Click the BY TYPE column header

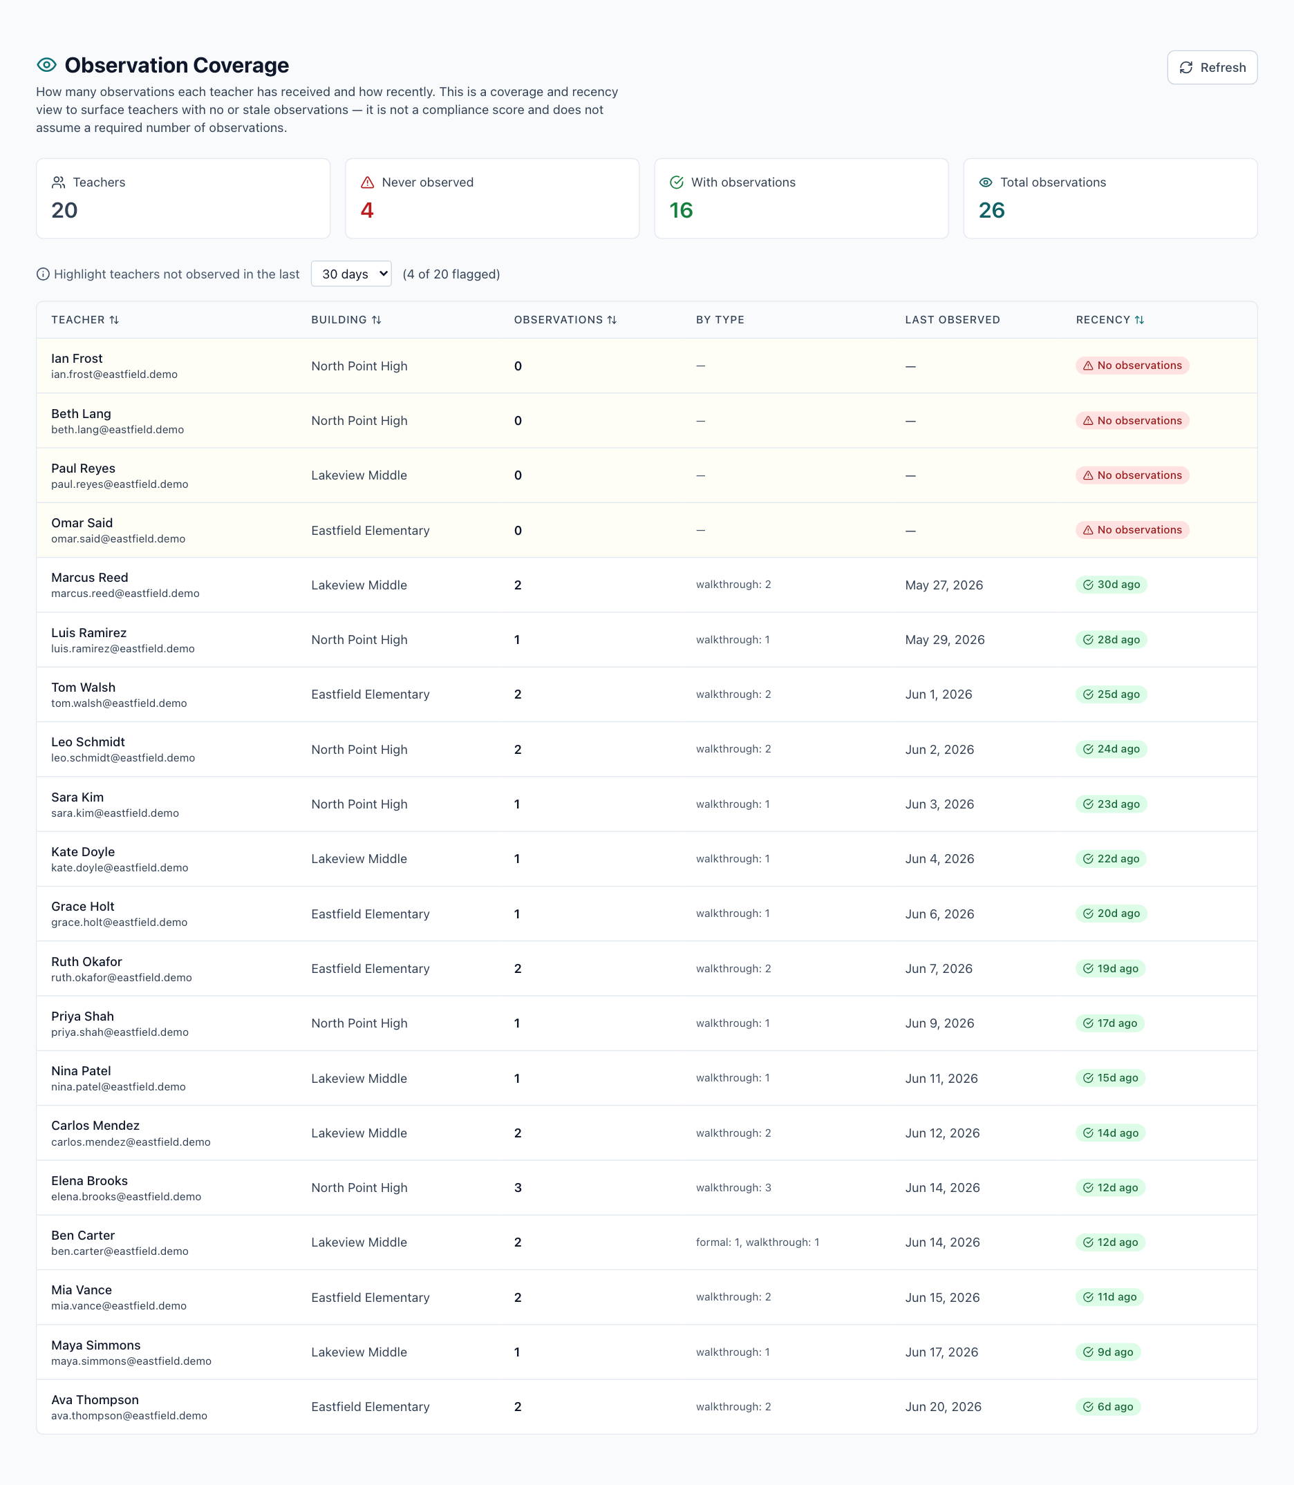[x=720, y=320]
